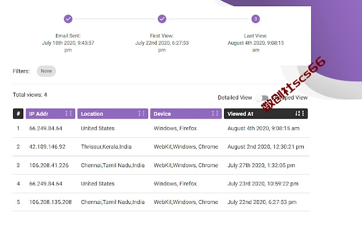Image resolution: width=362 pixels, height=226 pixels.
Task: Click WebKit,Windows, Chrome device in row 5
Action: click(186, 202)
